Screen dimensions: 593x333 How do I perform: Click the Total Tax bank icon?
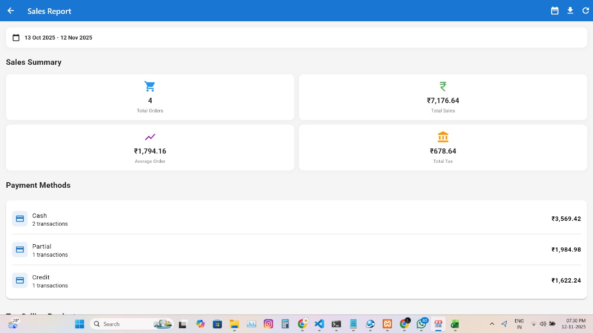click(x=443, y=137)
